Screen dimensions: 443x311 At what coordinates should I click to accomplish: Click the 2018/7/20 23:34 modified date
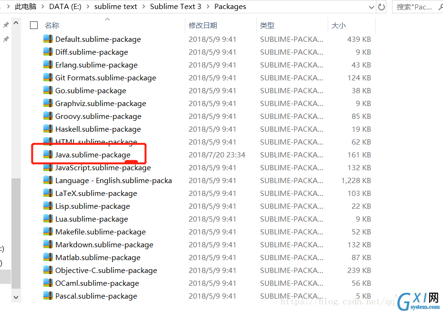tap(217, 155)
